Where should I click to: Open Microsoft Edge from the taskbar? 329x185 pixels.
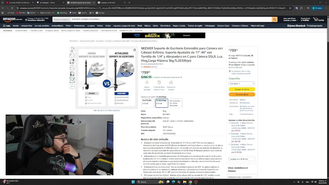point(173,182)
